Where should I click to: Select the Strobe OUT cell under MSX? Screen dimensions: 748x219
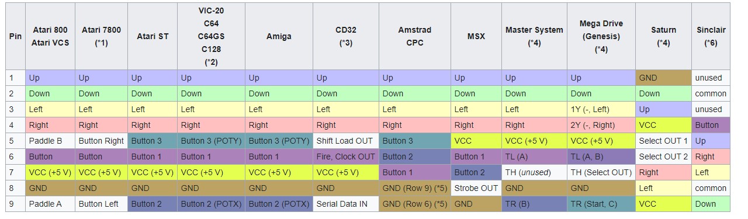[x=476, y=188]
